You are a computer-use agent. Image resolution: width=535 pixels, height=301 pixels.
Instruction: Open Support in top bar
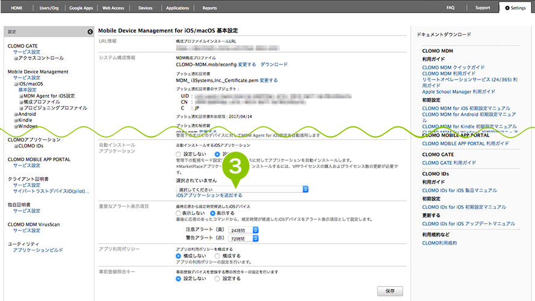point(483,7)
